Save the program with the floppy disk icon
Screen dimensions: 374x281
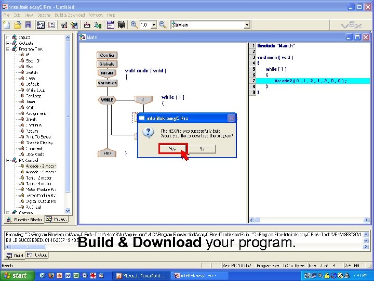pyautogui.click(x=28, y=25)
